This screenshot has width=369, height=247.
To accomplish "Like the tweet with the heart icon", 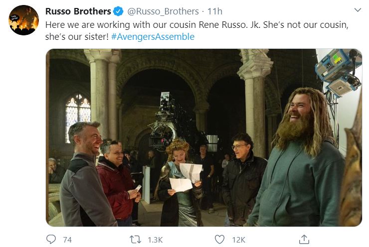I will (x=219, y=240).
